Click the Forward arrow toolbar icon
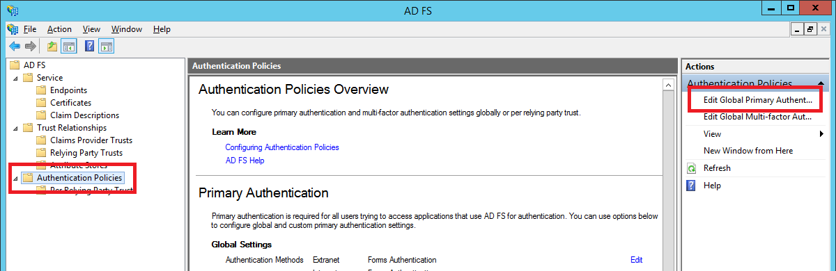This screenshot has width=836, height=271. 30,47
